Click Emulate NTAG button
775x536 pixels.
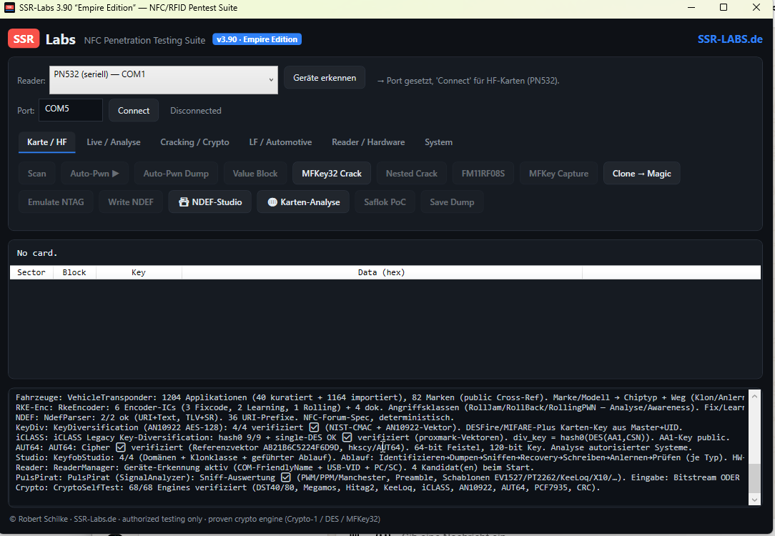56,202
